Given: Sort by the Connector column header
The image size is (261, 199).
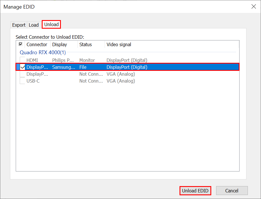Looking at the screenshot, I should (x=37, y=44).
